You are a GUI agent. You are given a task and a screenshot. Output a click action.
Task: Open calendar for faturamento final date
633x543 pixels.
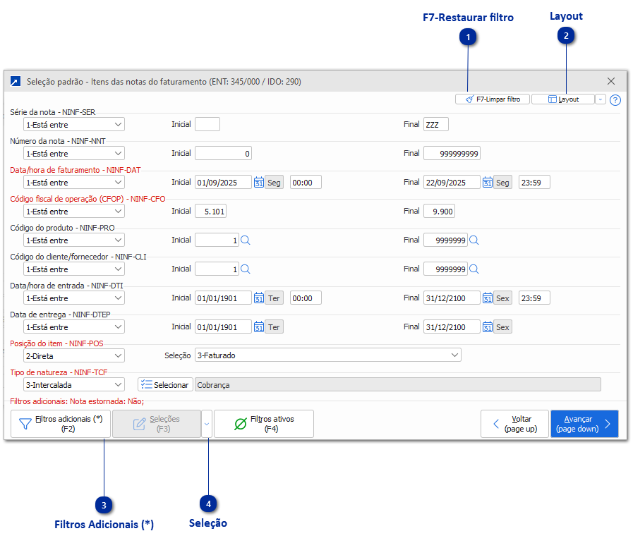click(487, 183)
